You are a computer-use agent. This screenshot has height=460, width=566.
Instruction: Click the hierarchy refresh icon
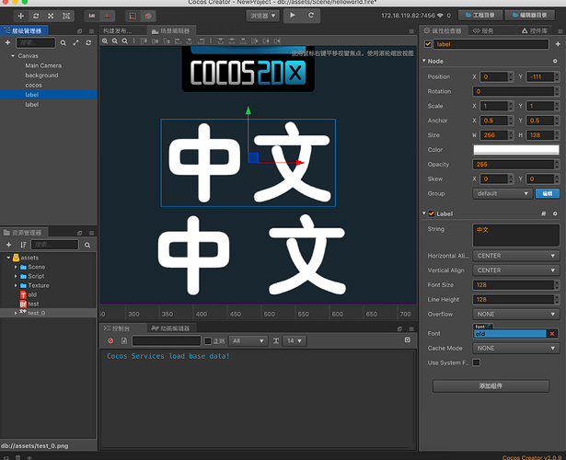tap(88, 42)
